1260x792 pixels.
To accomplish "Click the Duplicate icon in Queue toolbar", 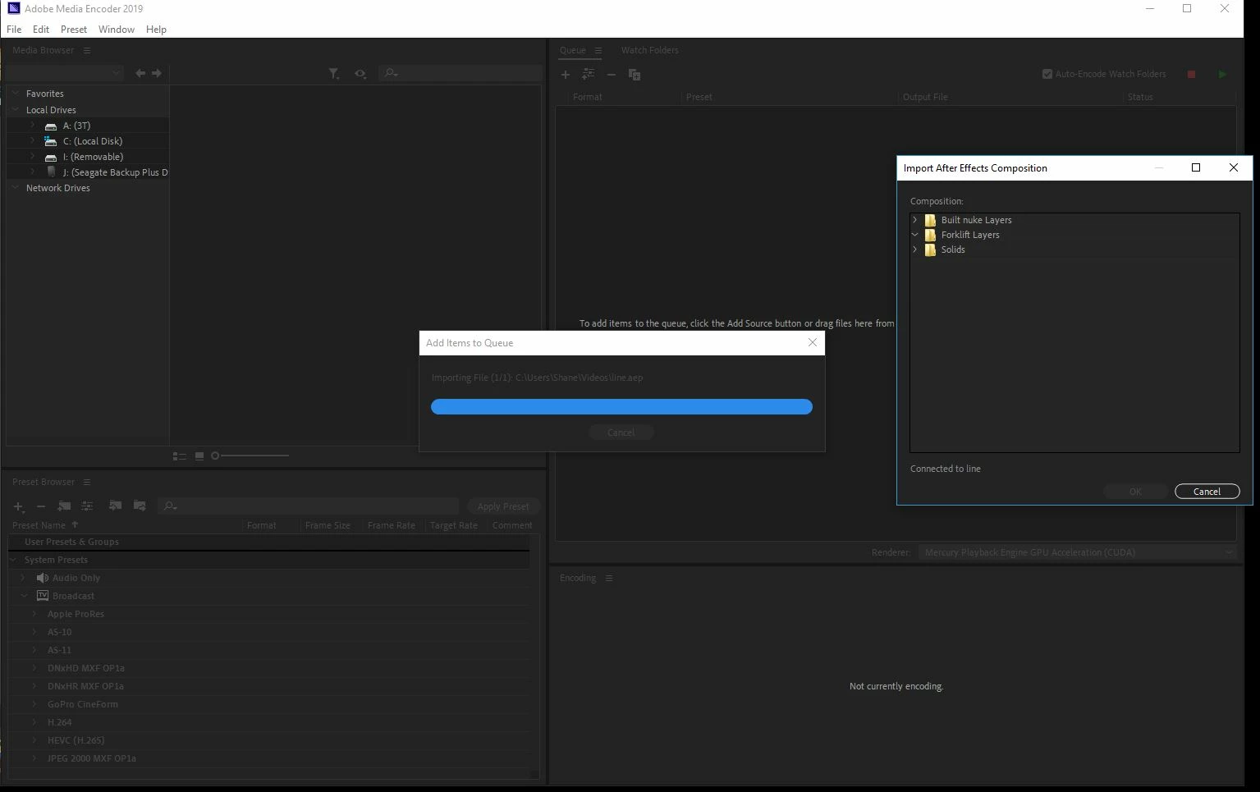I will (635, 75).
